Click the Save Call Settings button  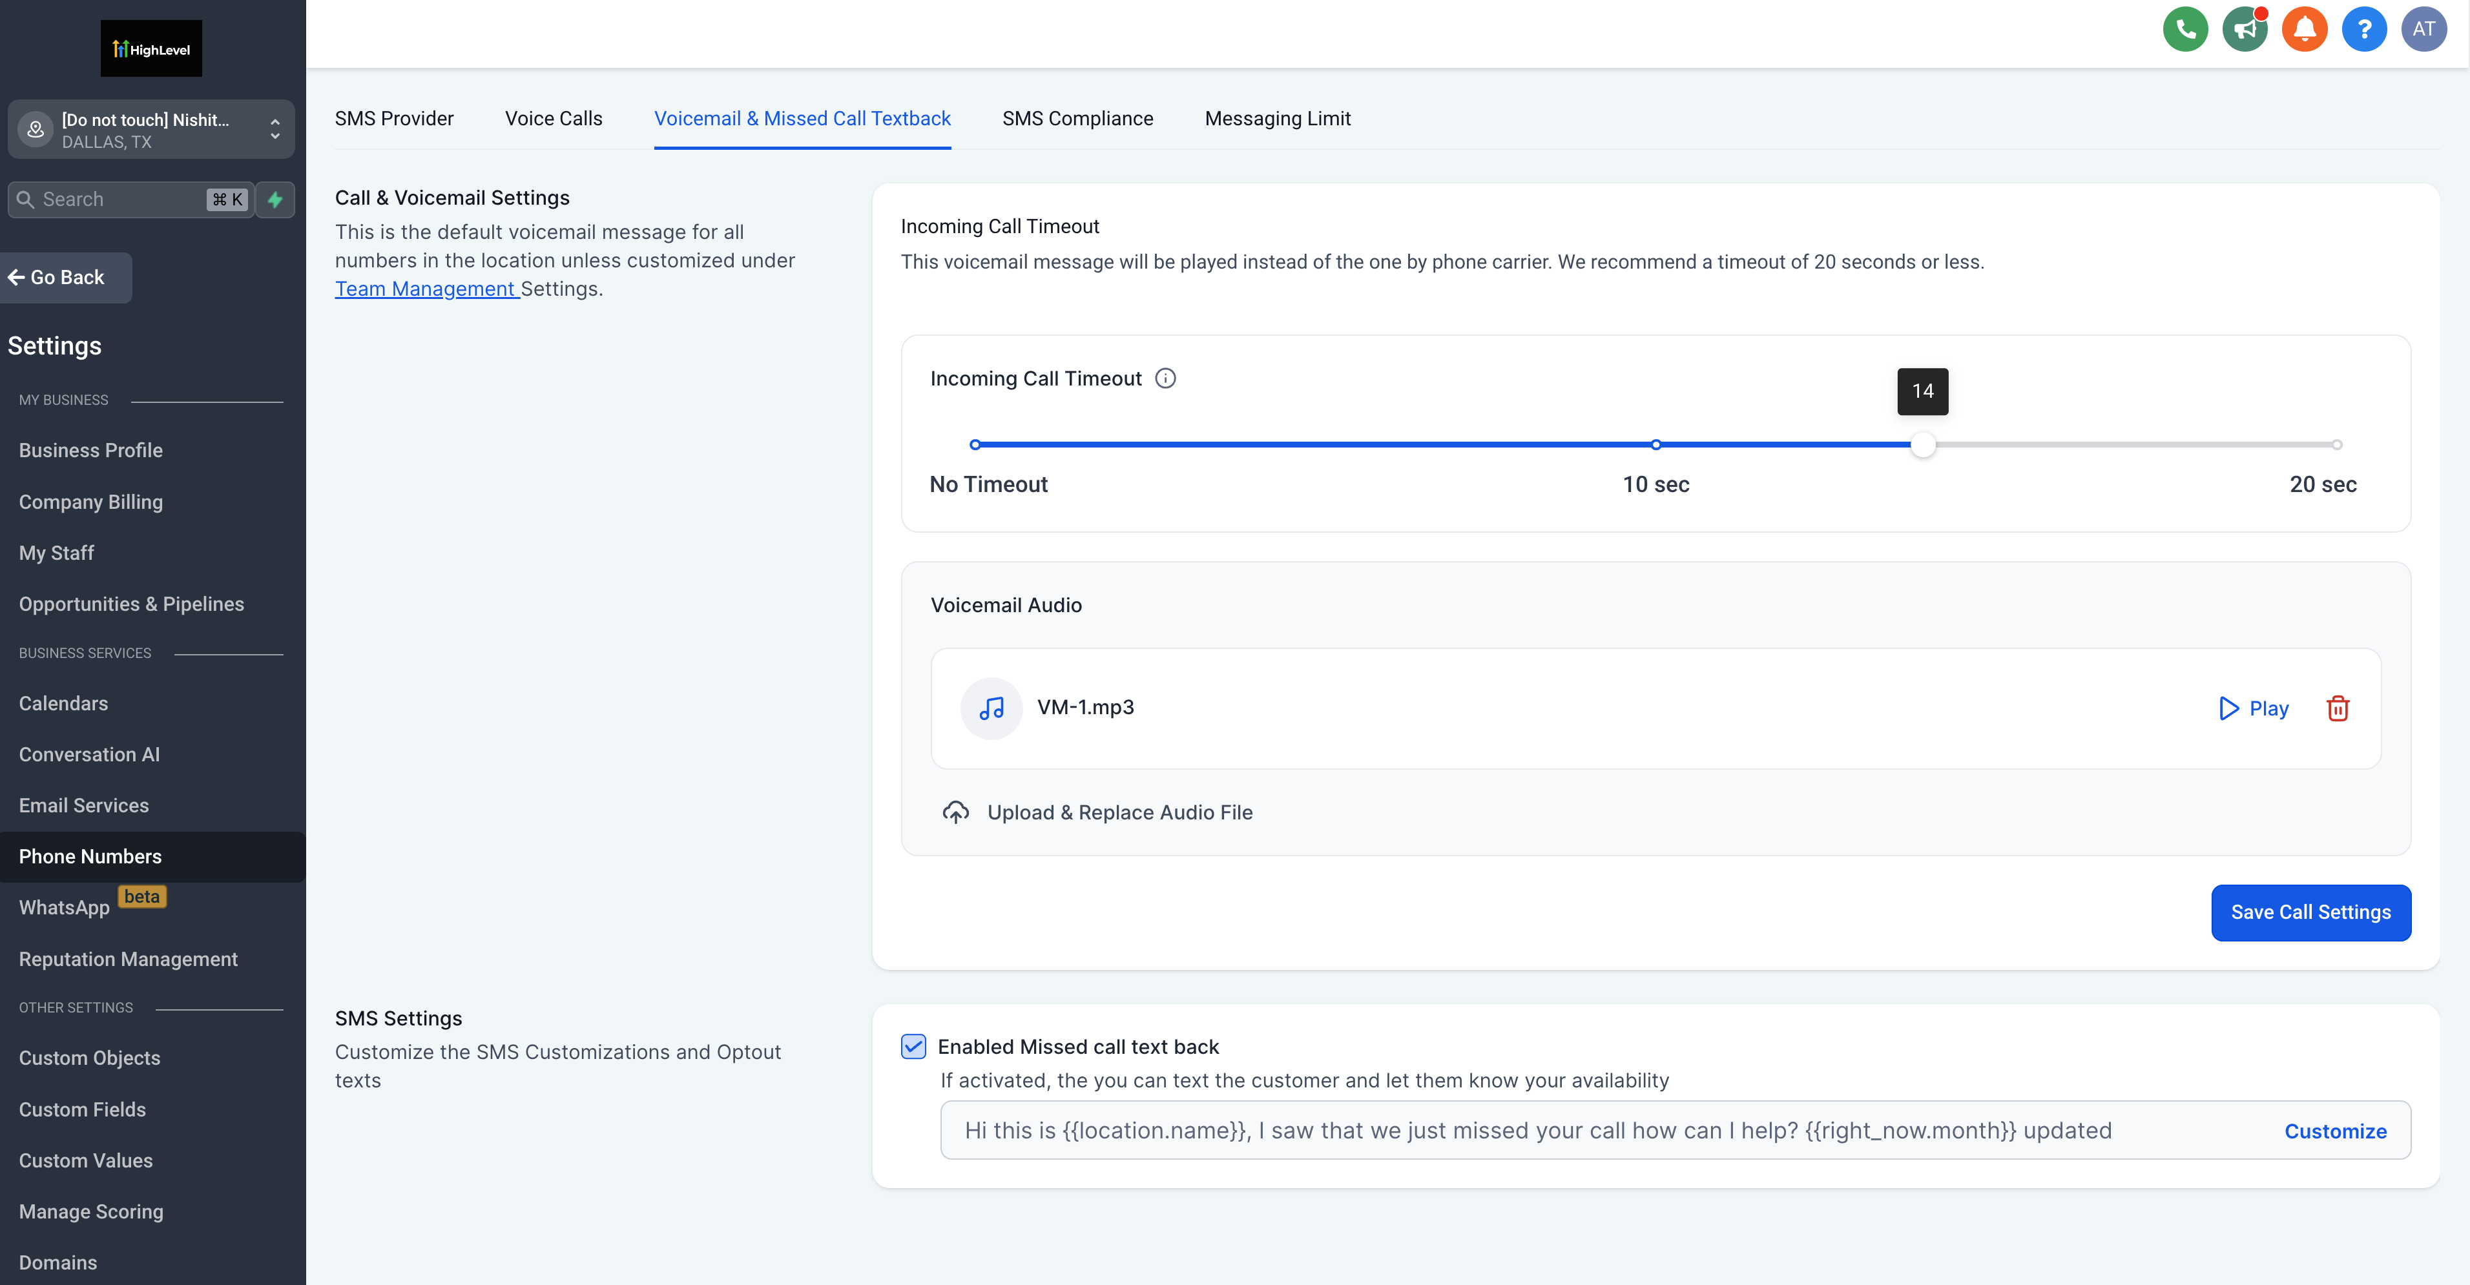[x=2310, y=911]
